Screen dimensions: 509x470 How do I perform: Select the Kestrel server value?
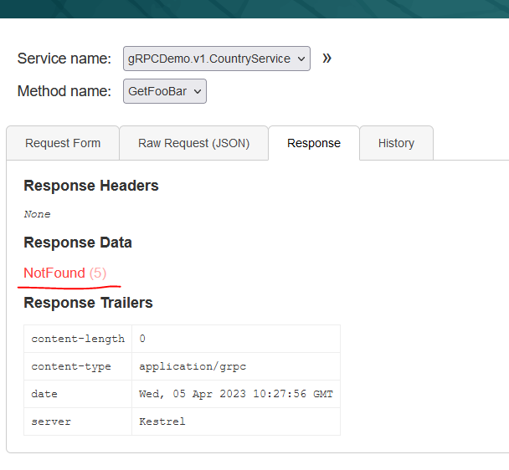click(162, 421)
